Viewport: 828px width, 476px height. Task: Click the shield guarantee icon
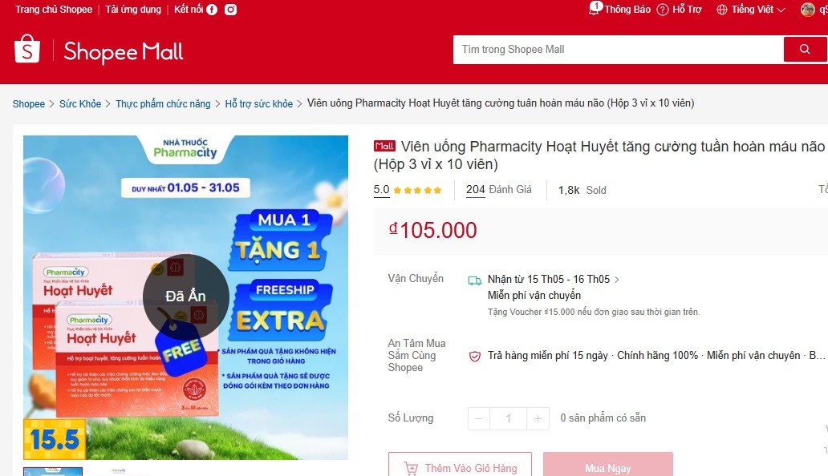click(475, 357)
